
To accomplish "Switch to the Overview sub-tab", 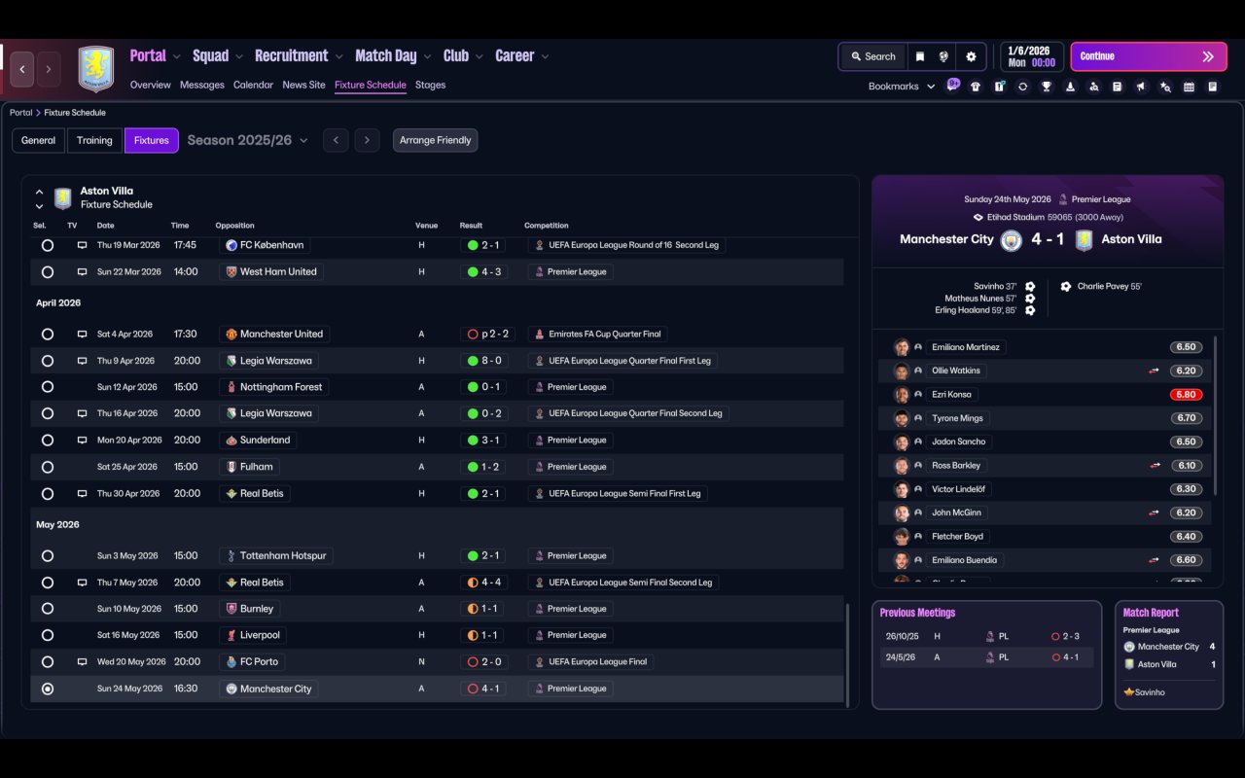I will click(x=151, y=85).
